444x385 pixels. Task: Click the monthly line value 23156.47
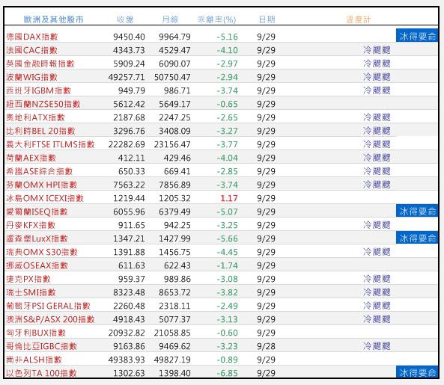(x=172, y=144)
